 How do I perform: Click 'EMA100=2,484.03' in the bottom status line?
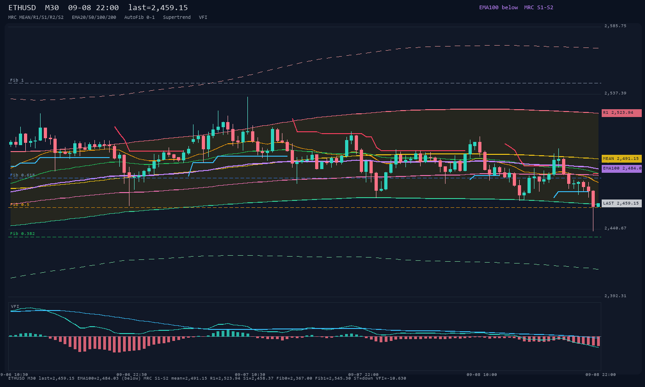coord(98,378)
